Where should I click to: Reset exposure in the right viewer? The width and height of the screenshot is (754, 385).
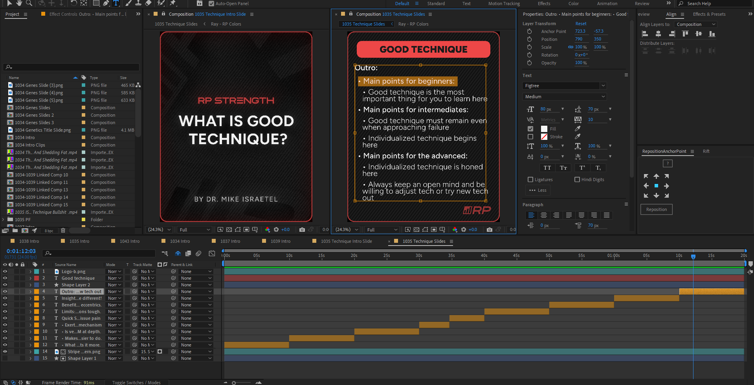coord(464,229)
